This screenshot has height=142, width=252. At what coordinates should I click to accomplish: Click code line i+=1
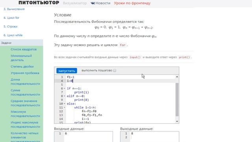tap(85, 119)
